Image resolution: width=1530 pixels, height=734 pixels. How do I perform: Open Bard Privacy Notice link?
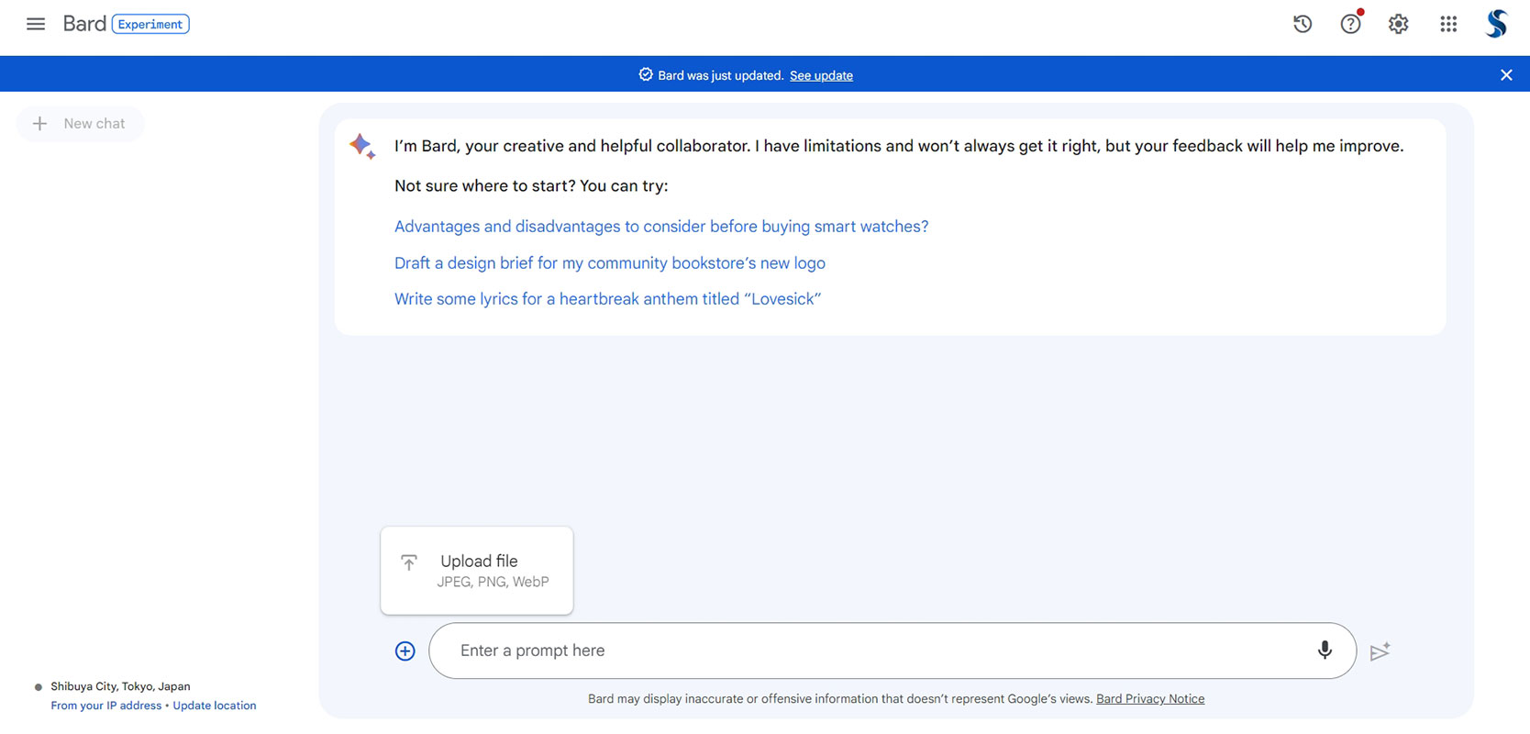coord(1150,699)
